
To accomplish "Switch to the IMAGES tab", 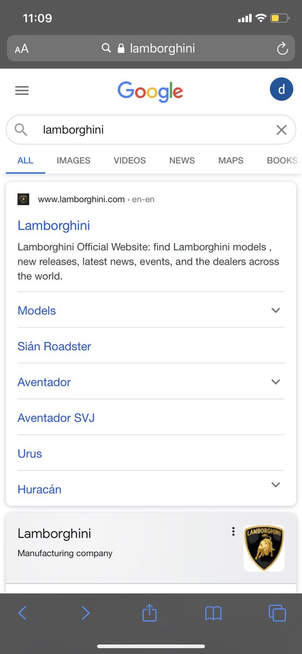I will (x=74, y=160).
